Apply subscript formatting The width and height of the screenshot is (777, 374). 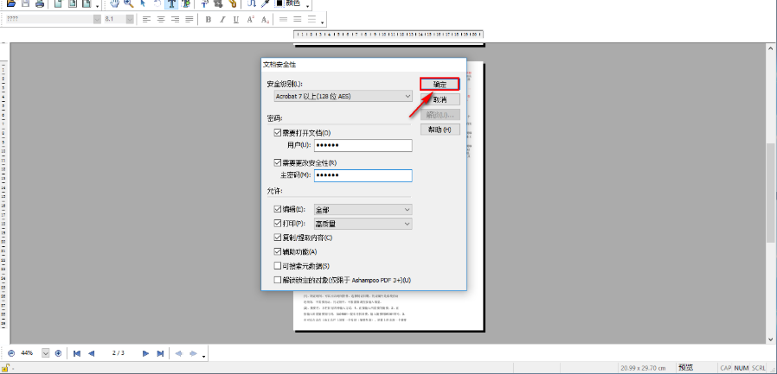tap(265, 19)
